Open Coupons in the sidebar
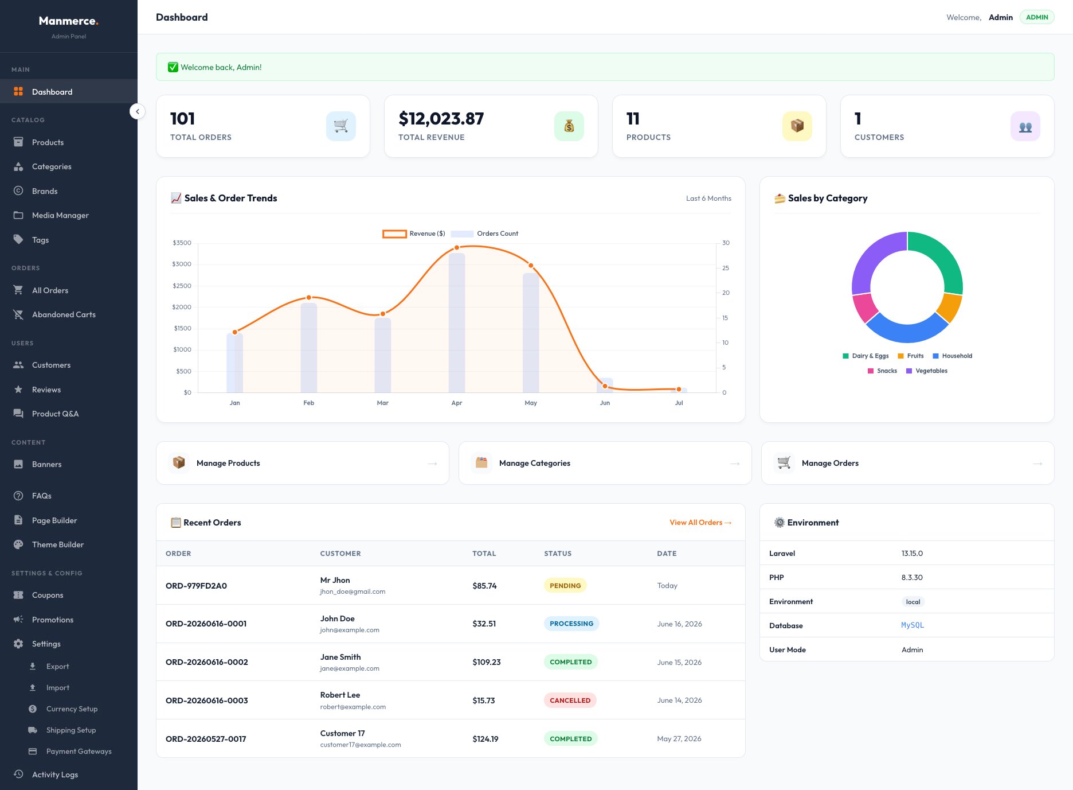This screenshot has width=1073, height=790. tap(69, 595)
